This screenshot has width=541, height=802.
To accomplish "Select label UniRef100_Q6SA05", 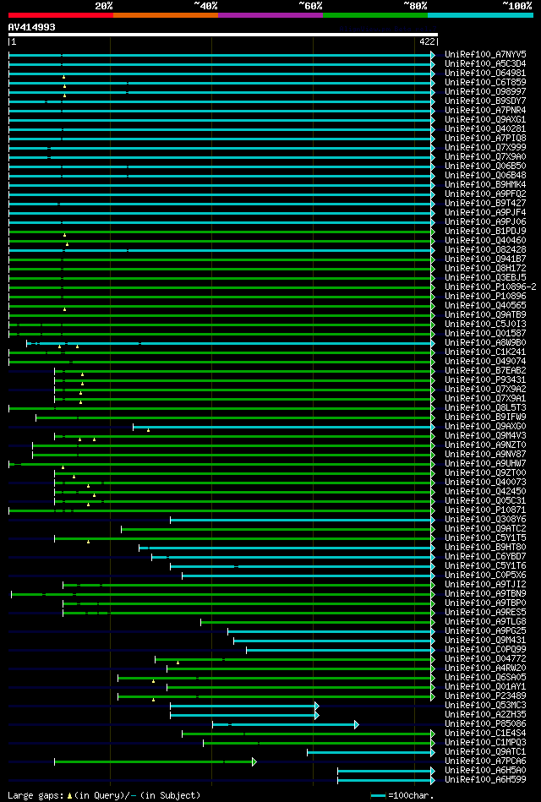I will pos(486,677).
